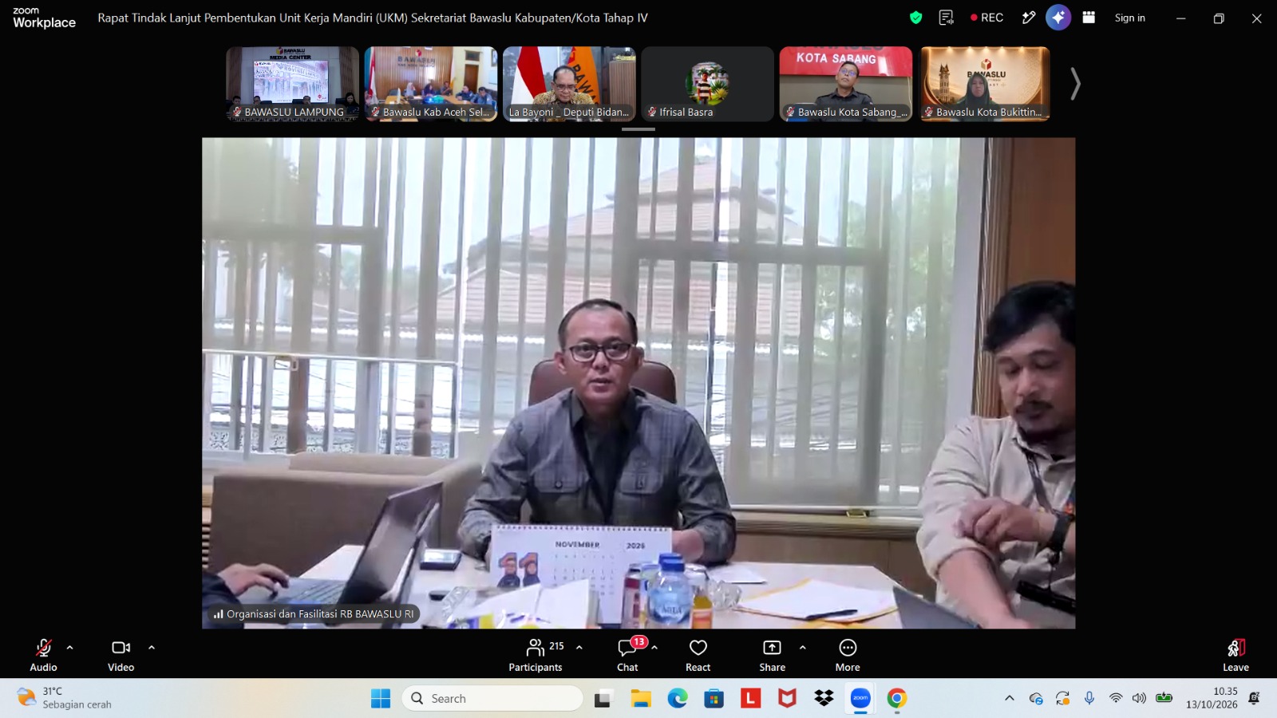Open Dropbox from the taskbar

tap(824, 699)
